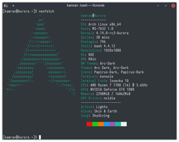Click the WM Theme value 'Arc-Dark'
This screenshot has width=179, height=142.
108,63
